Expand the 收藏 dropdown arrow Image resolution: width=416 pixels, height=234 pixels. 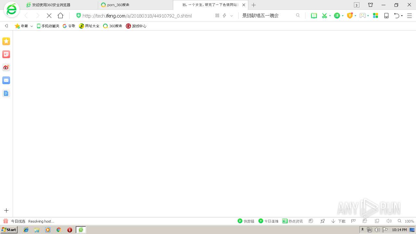pos(32,26)
